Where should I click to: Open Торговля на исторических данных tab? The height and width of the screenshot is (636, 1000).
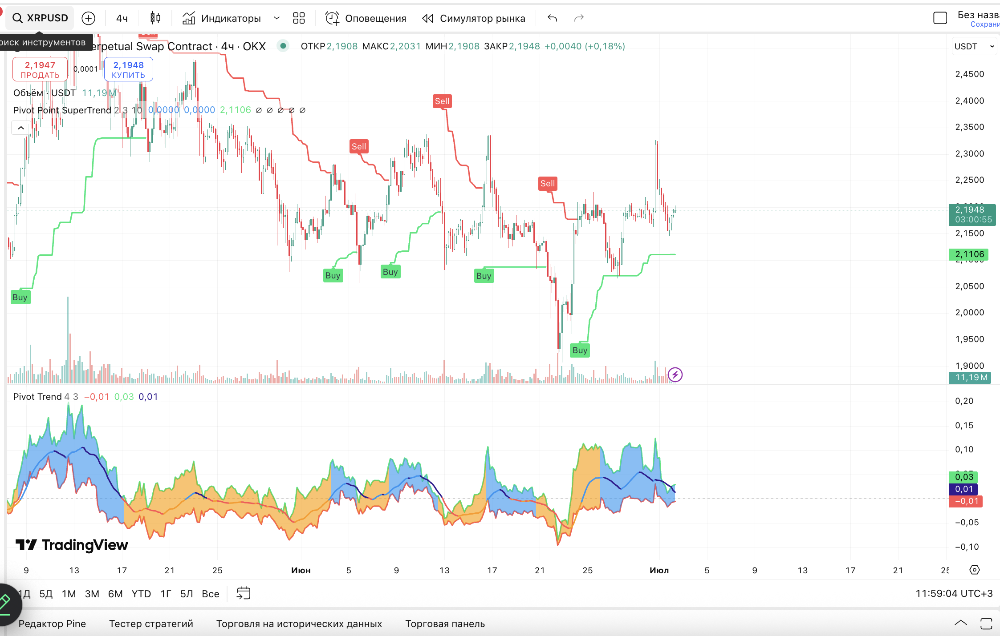(299, 624)
